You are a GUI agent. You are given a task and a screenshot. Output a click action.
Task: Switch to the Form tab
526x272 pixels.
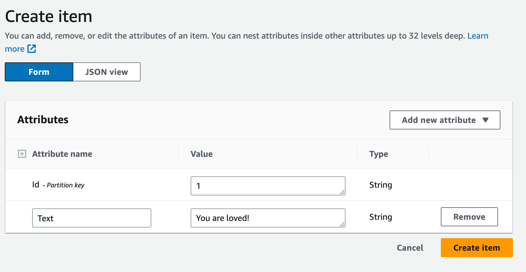[39, 72]
